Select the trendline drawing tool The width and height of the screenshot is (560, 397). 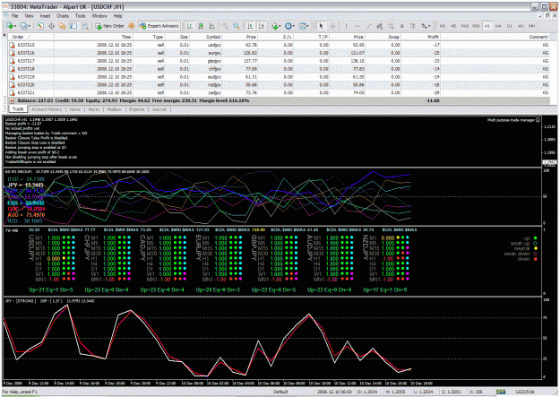(368, 26)
